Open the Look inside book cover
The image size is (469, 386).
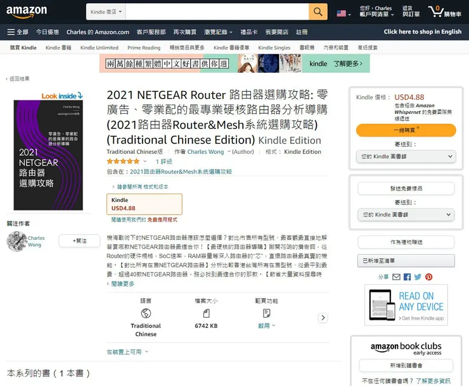[48, 155]
